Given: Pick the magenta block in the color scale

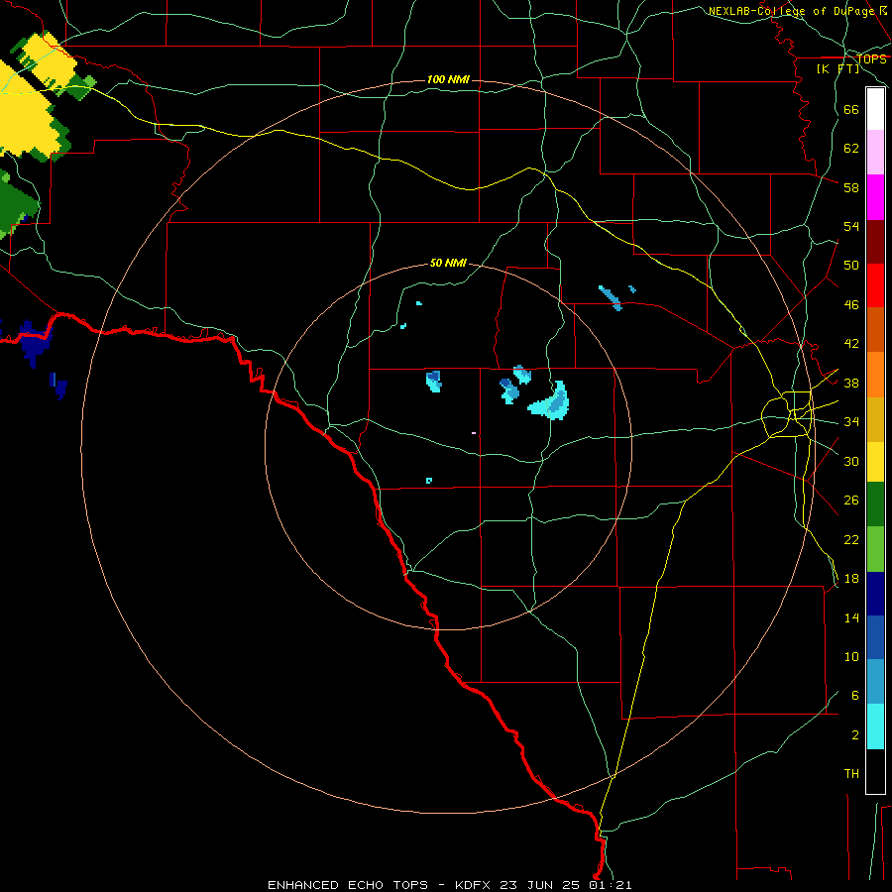Looking at the screenshot, I should [875, 197].
